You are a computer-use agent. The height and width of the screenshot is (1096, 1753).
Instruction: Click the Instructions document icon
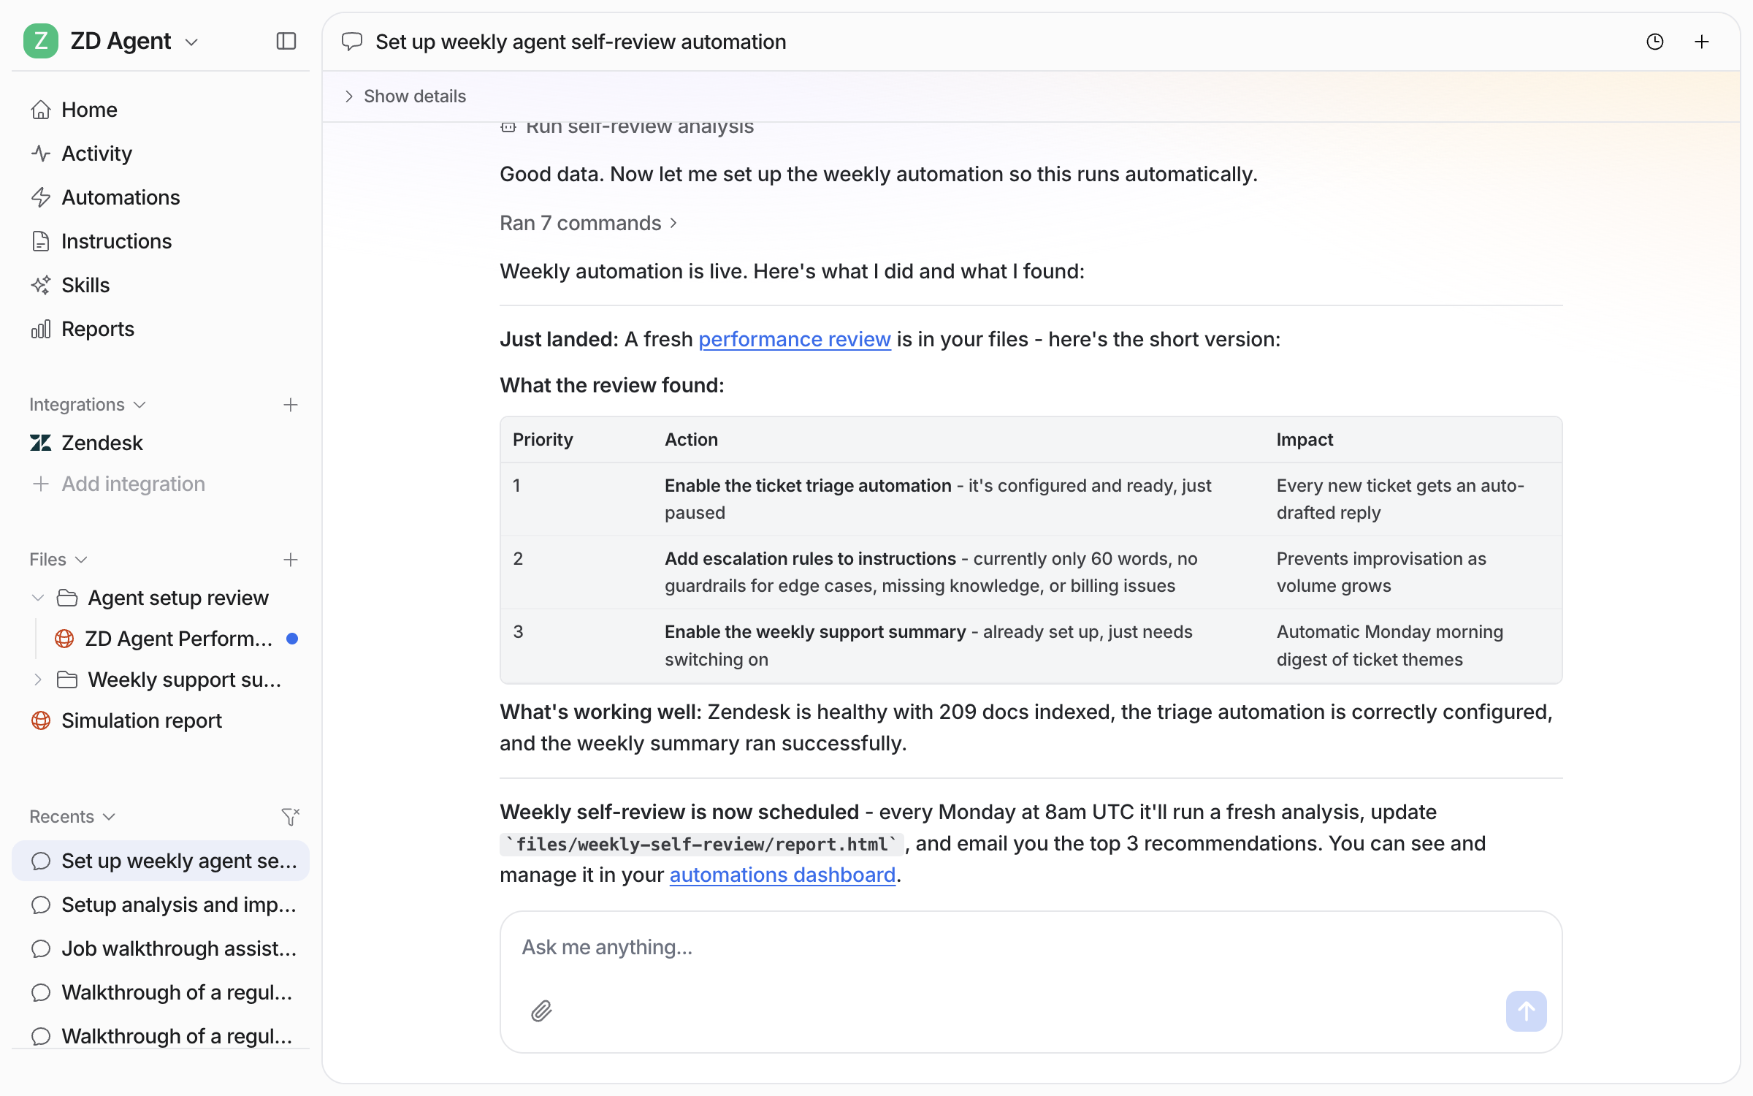[41, 241]
